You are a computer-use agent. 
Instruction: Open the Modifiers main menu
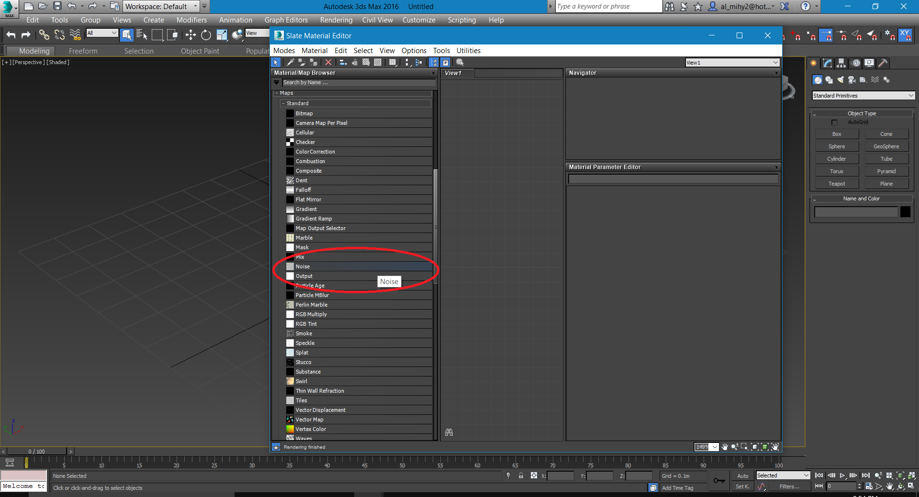tap(191, 20)
